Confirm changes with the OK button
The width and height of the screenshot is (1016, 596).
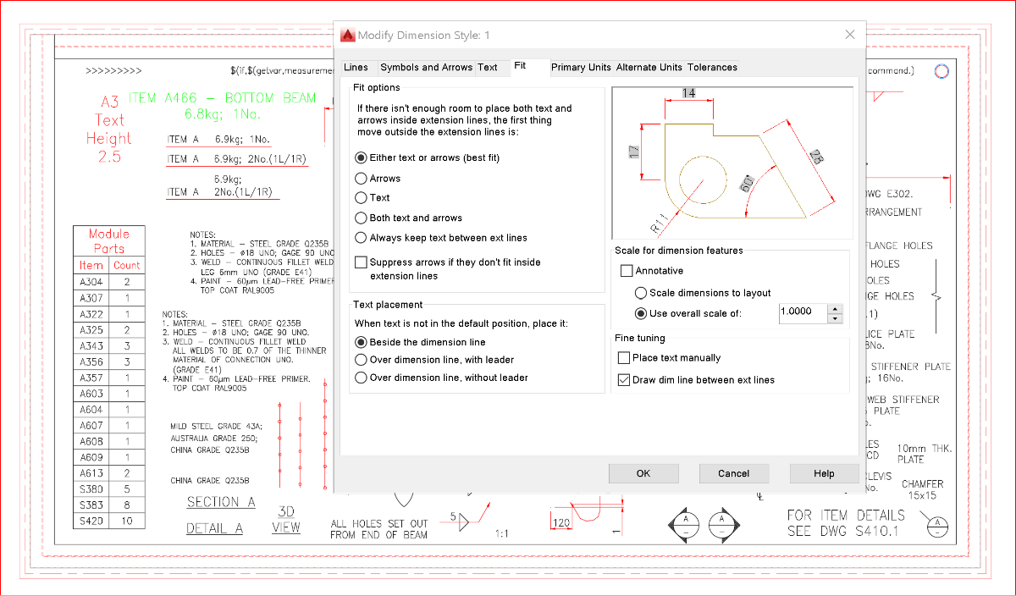pos(643,473)
